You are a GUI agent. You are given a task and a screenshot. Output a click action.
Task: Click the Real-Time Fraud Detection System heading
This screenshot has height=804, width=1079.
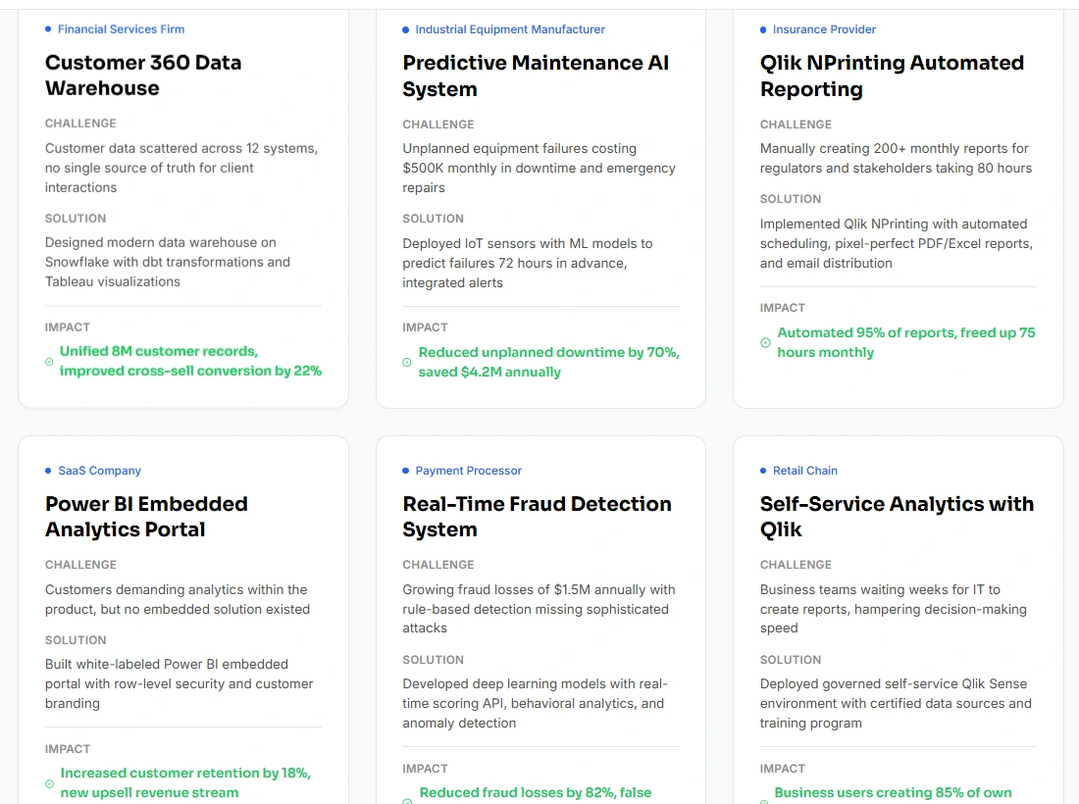coord(537,517)
